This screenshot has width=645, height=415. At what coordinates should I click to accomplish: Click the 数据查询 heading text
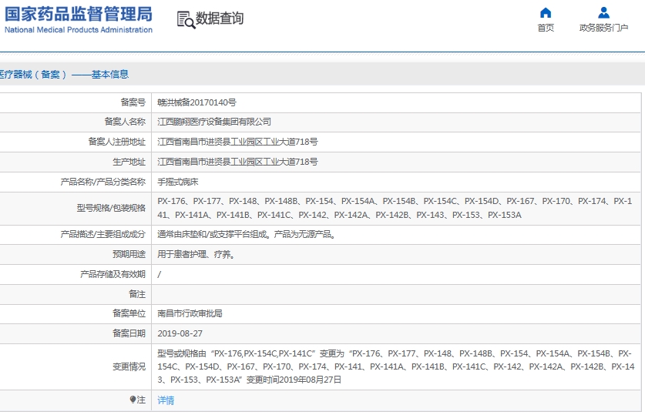(220, 18)
